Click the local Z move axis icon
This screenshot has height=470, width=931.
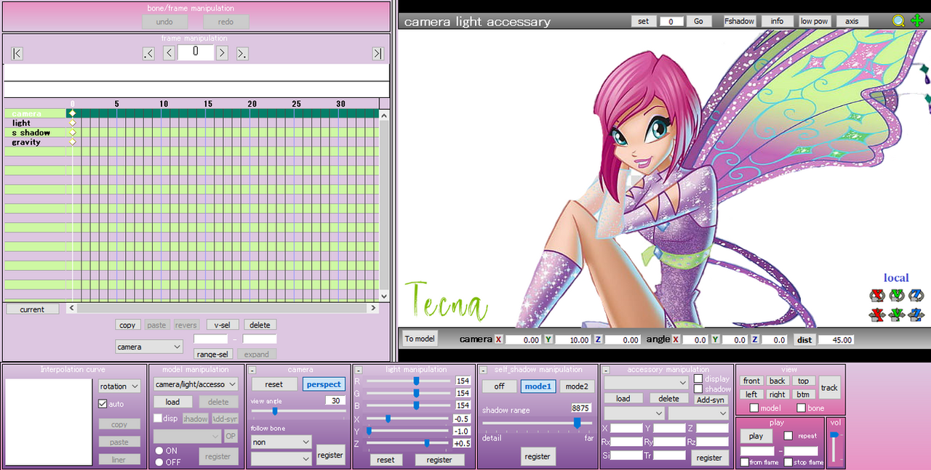(x=916, y=315)
